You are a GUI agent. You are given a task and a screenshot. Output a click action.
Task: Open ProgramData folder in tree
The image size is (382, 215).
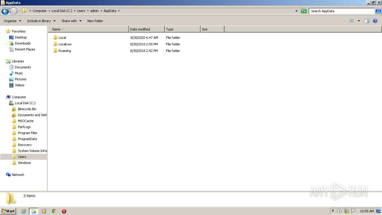click(27, 139)
